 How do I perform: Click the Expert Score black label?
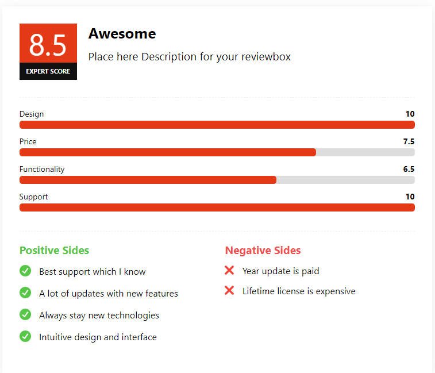(x=48, y=71)
